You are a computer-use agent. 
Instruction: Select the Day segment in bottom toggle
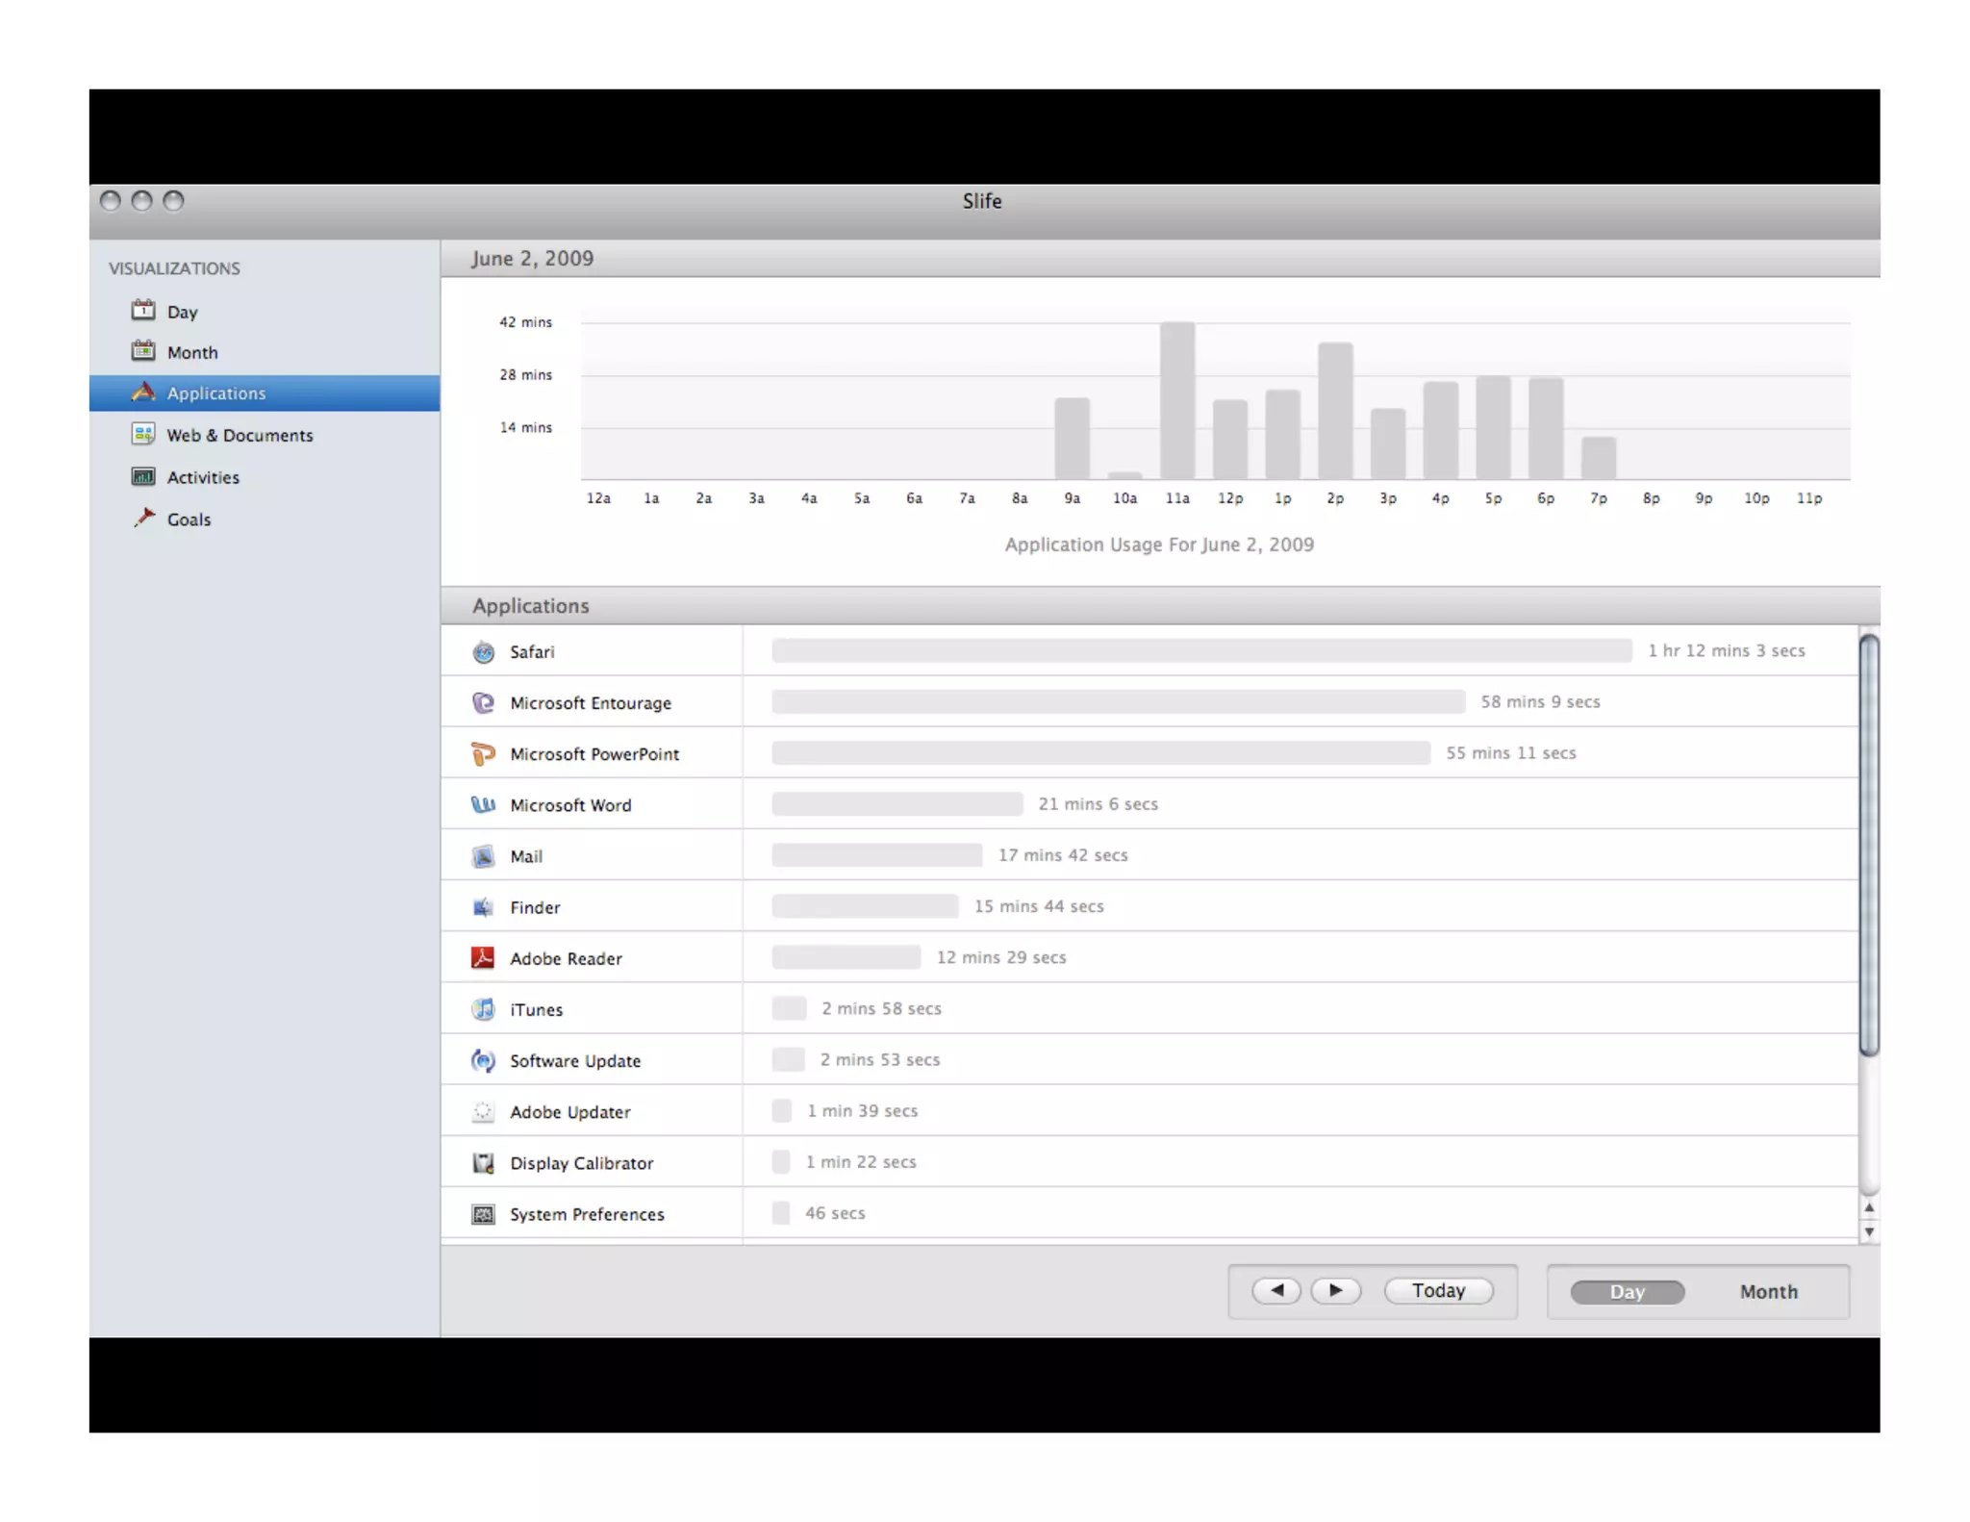1627,1292
